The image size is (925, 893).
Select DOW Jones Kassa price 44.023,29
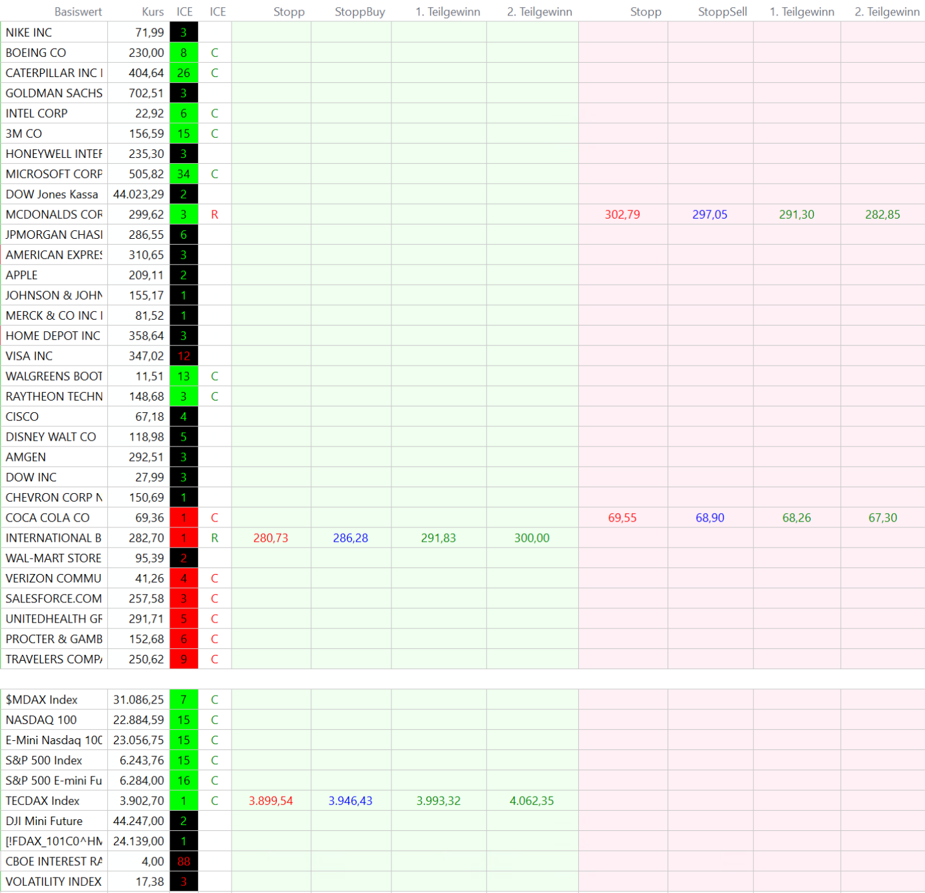pyautogui.click(x=138, y=194)
